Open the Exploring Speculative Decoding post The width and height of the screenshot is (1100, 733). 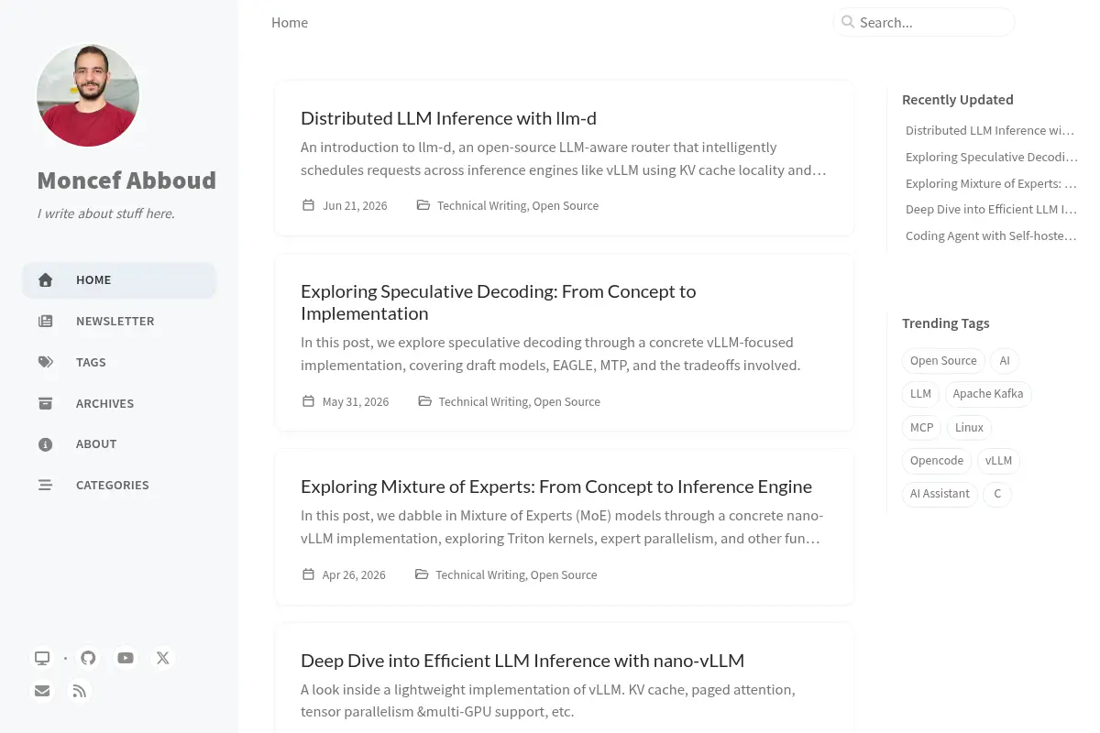(x=498, y=302)
